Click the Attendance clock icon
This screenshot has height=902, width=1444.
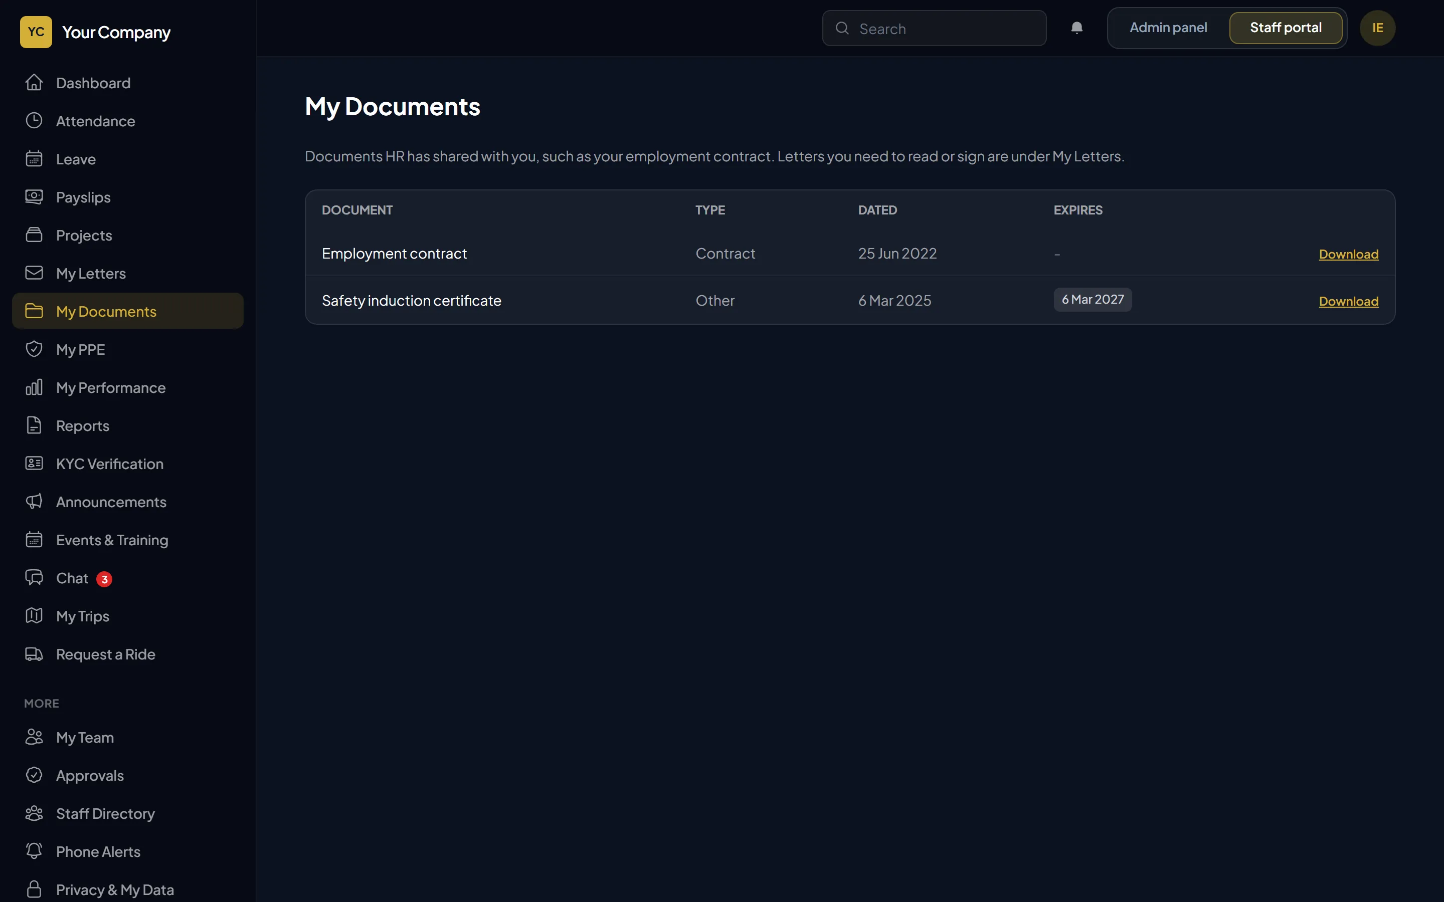click(x=34, y=120)
